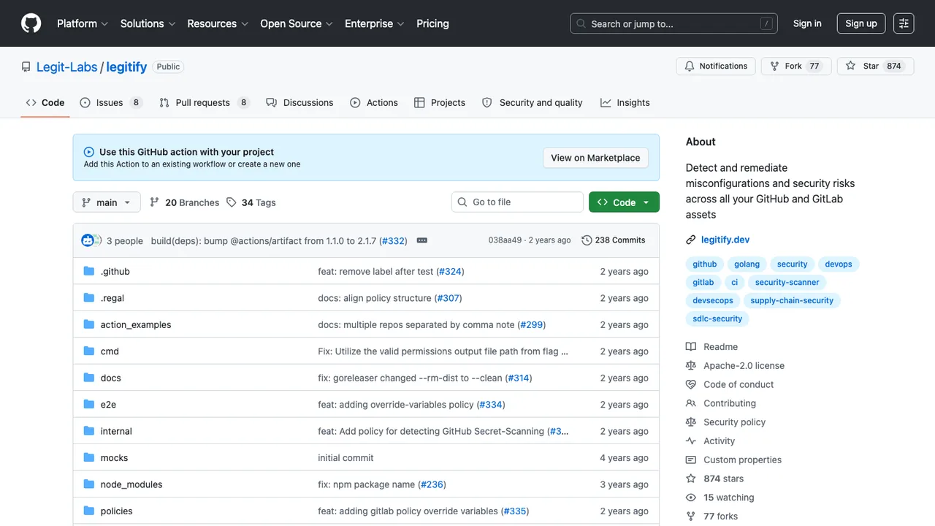Image resolution: width=935 pixels, height=526 pixels.
Task: Click the Pricing link in header
Action: pos(432,23)
